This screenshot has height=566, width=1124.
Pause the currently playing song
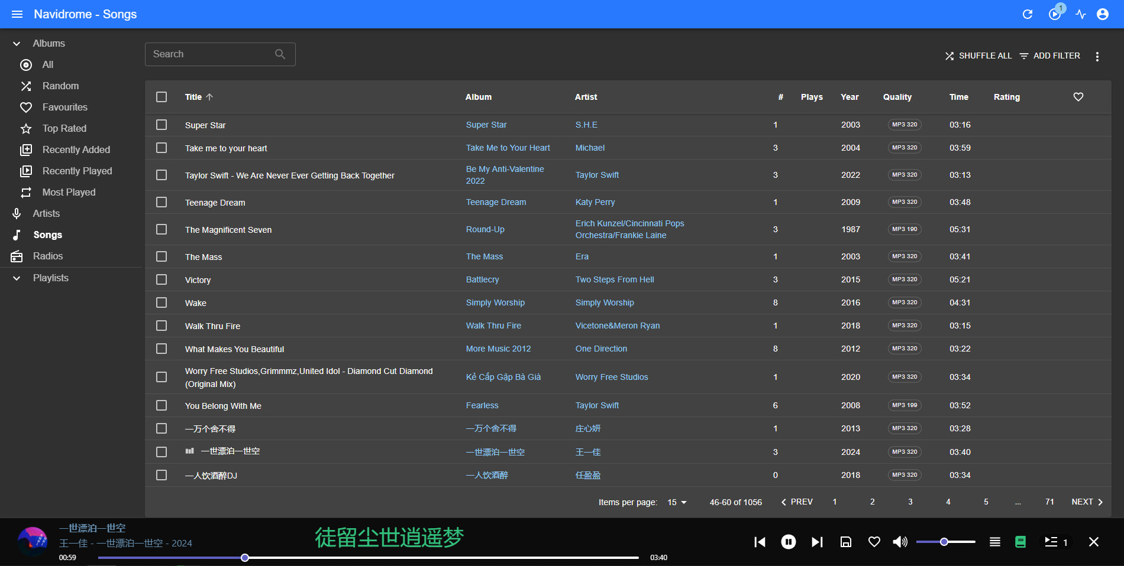(789, 542)
